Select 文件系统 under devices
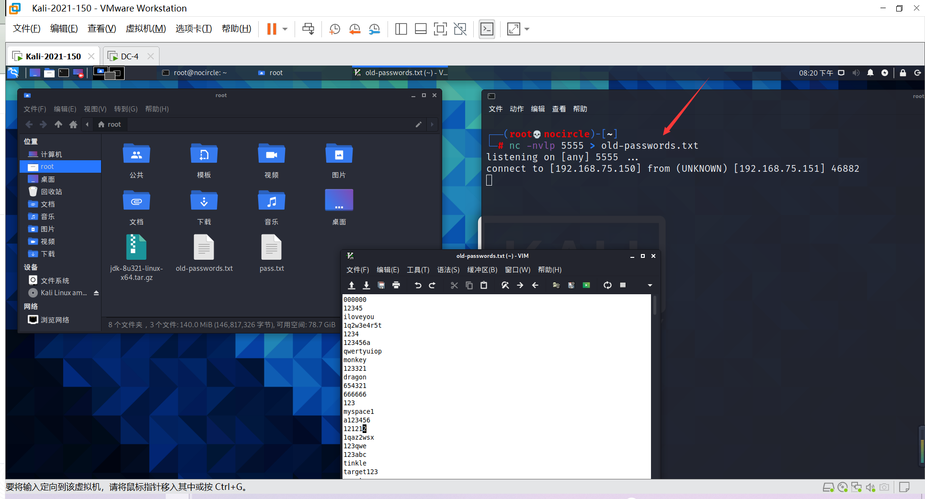The image size is (925, 499). click(60, 280)
